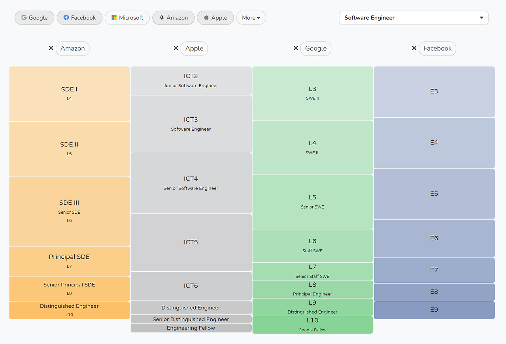The width and height of the screenshot is (506, 344).
Task: Open Apple ICT4 Senior Software Engineer block
Action: [x=191, y=183]
